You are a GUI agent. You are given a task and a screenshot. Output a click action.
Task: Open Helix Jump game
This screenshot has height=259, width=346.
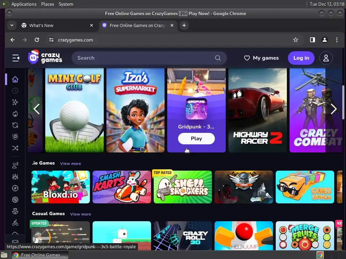pyautogui.click(x=244, y=236)
